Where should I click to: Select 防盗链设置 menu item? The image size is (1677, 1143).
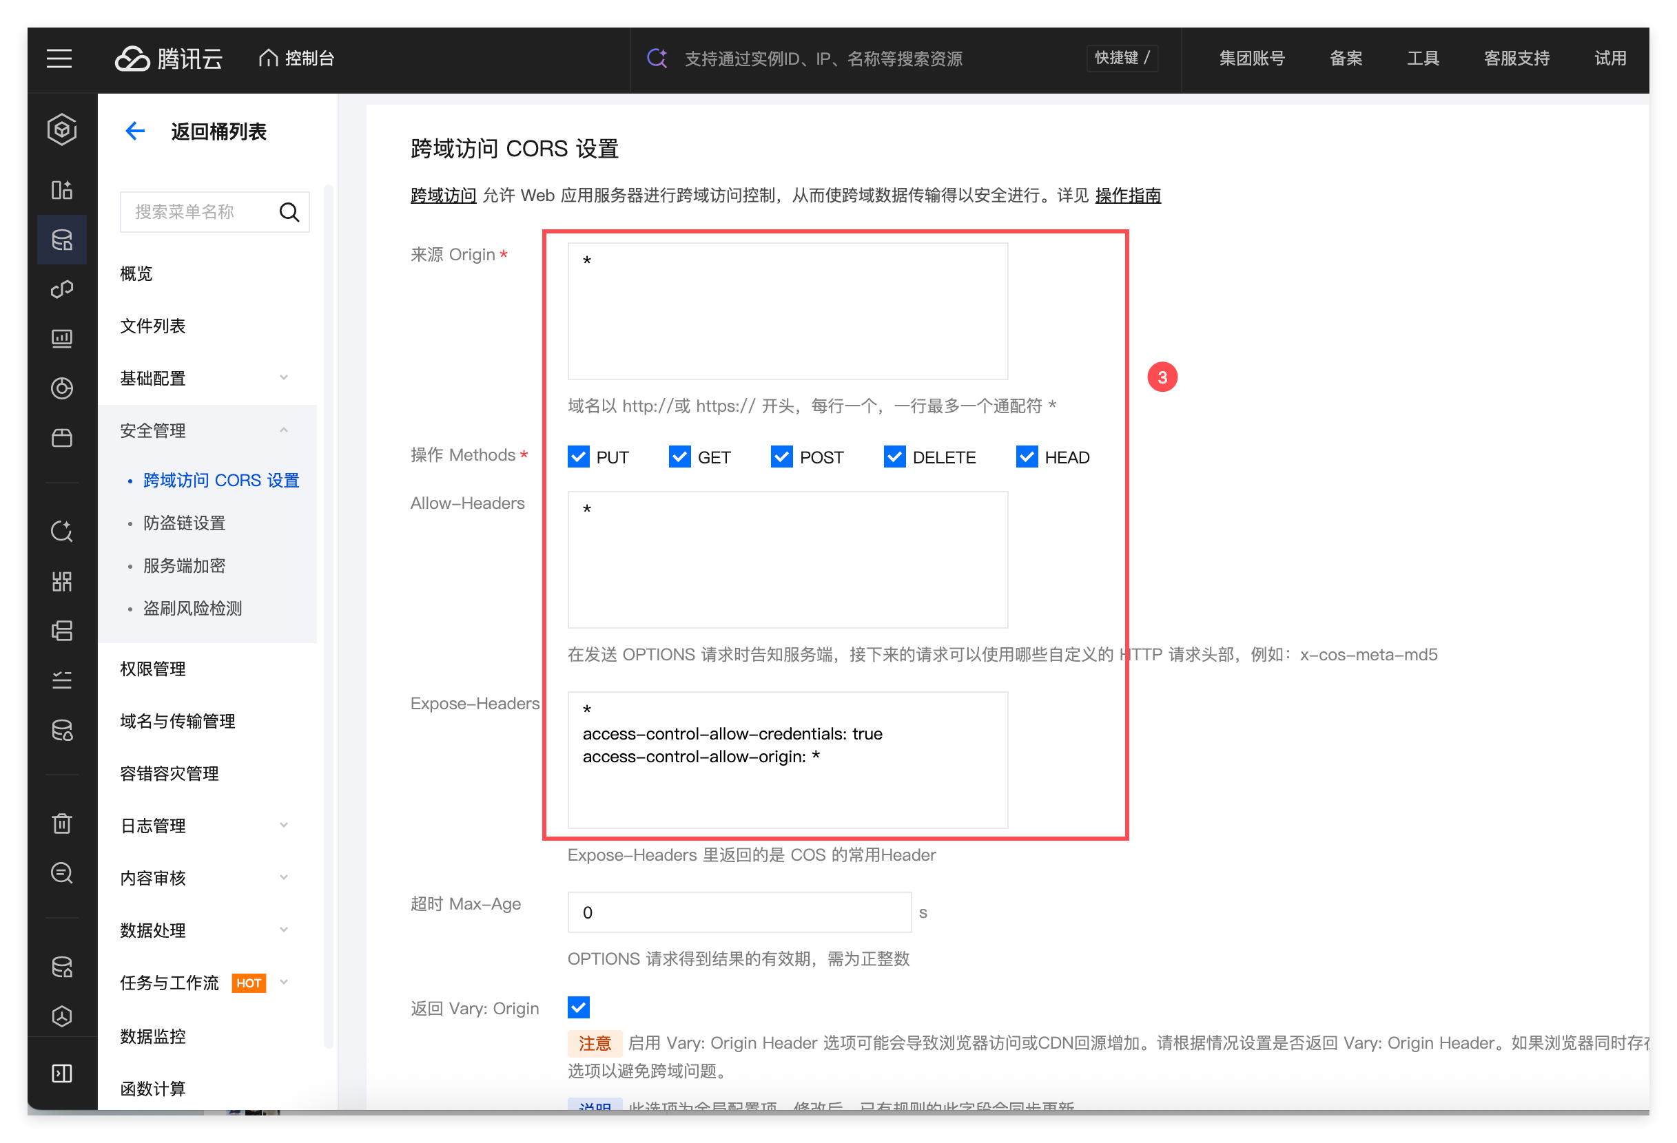click(x=185, y=523)
